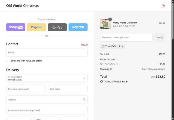This screenshot has height=120, width=174.
Task: Select Venmo express checkout
Action: [78, 27]
